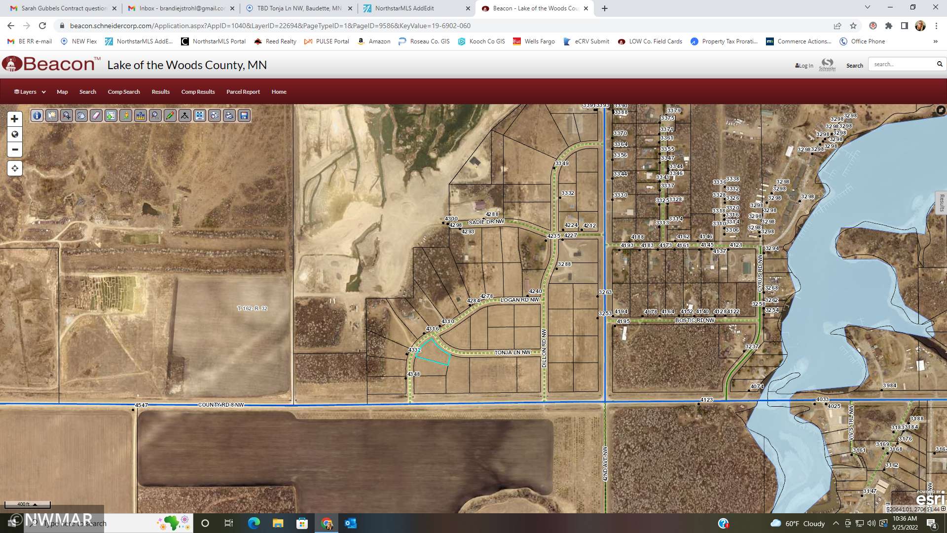Open File Explorer from the taskbar

pyautogui.click(x=278, y=523)
